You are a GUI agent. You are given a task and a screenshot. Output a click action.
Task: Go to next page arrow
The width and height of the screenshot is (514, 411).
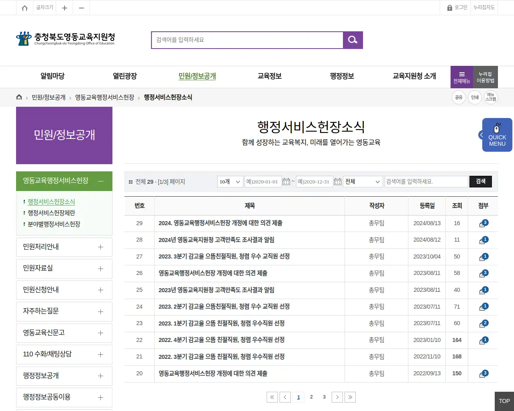click(337, 397)
